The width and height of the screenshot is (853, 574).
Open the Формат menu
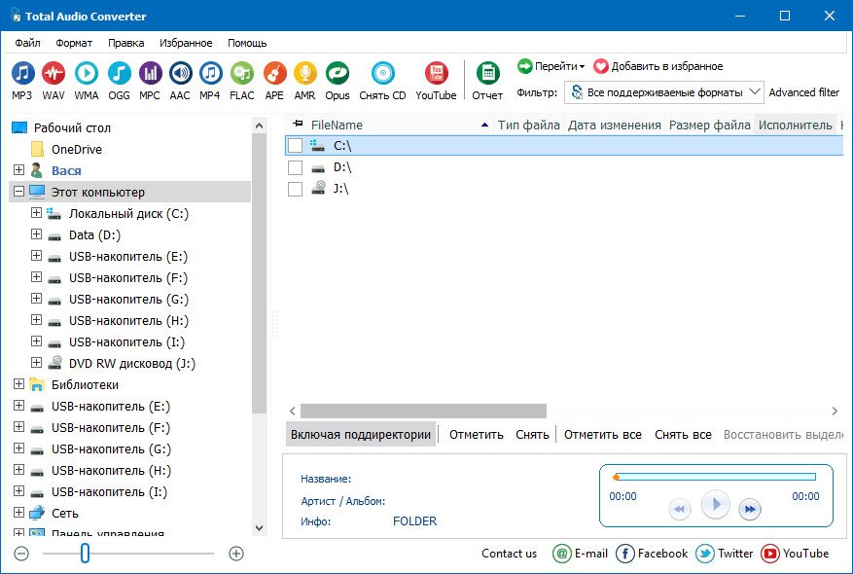click(x=74, y=43)
